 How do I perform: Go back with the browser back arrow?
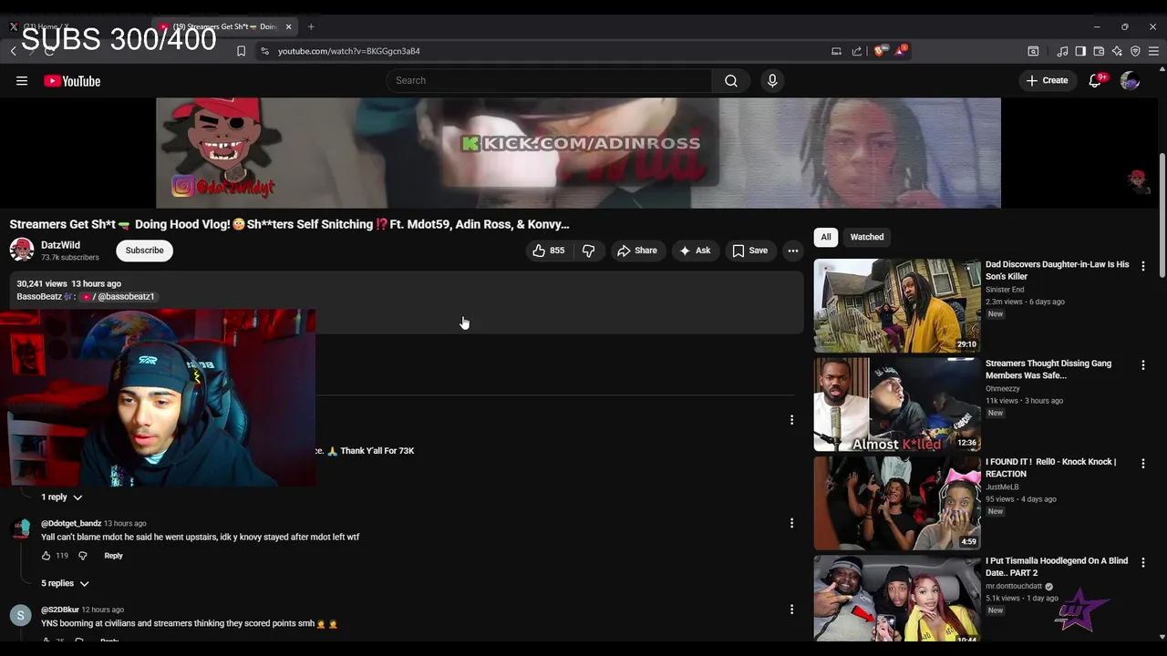click(x=13, y=51)
